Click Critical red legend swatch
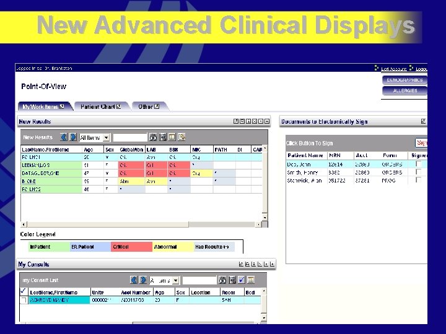Viewport: 446px width, 334px height. pos(131,247)
